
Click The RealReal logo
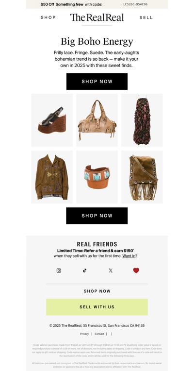[97, 17]
